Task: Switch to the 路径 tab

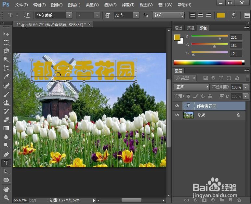Action: coord(191,28)
